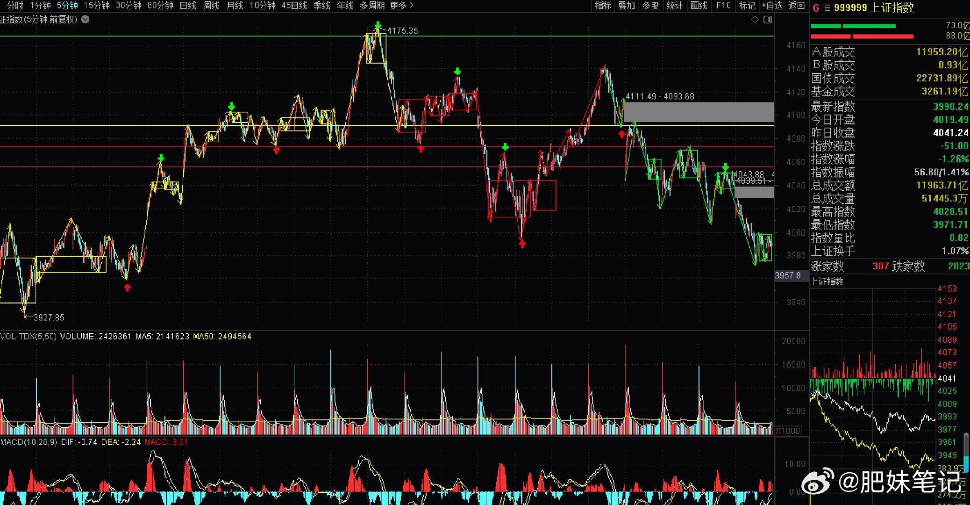Click the 上证指数 mini chart label
The width and height of the screenshot is (970, 505).
coord(827,281)
